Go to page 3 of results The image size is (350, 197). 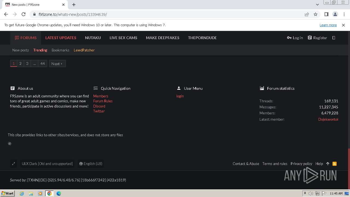point(27,63)
